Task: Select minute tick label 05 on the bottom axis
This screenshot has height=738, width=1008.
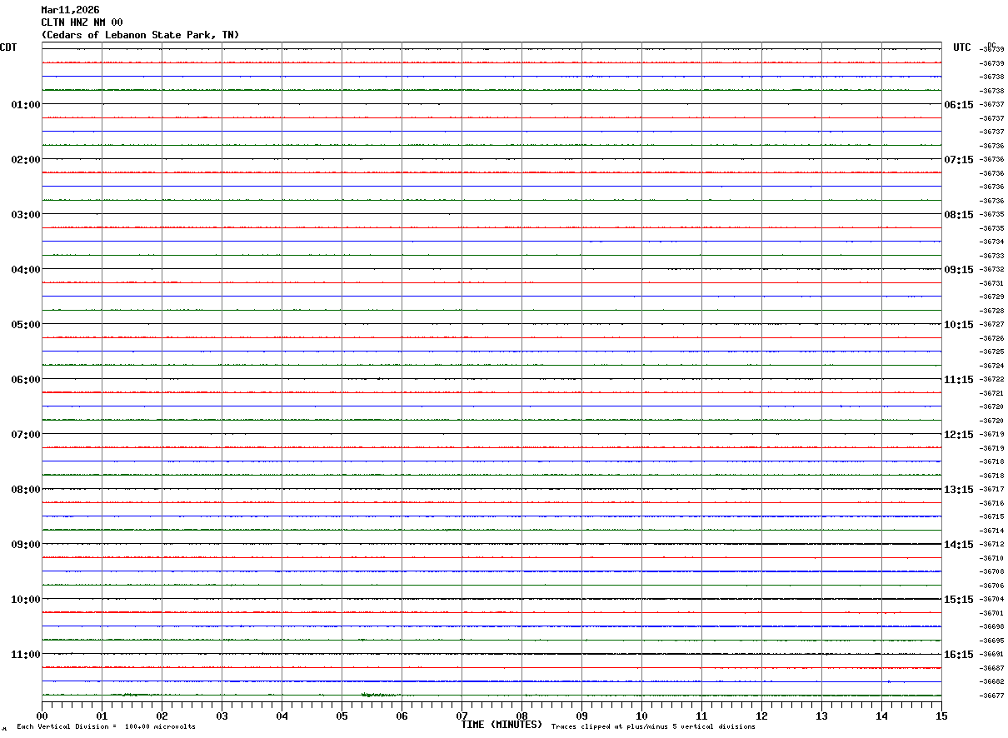Action: 342,716
